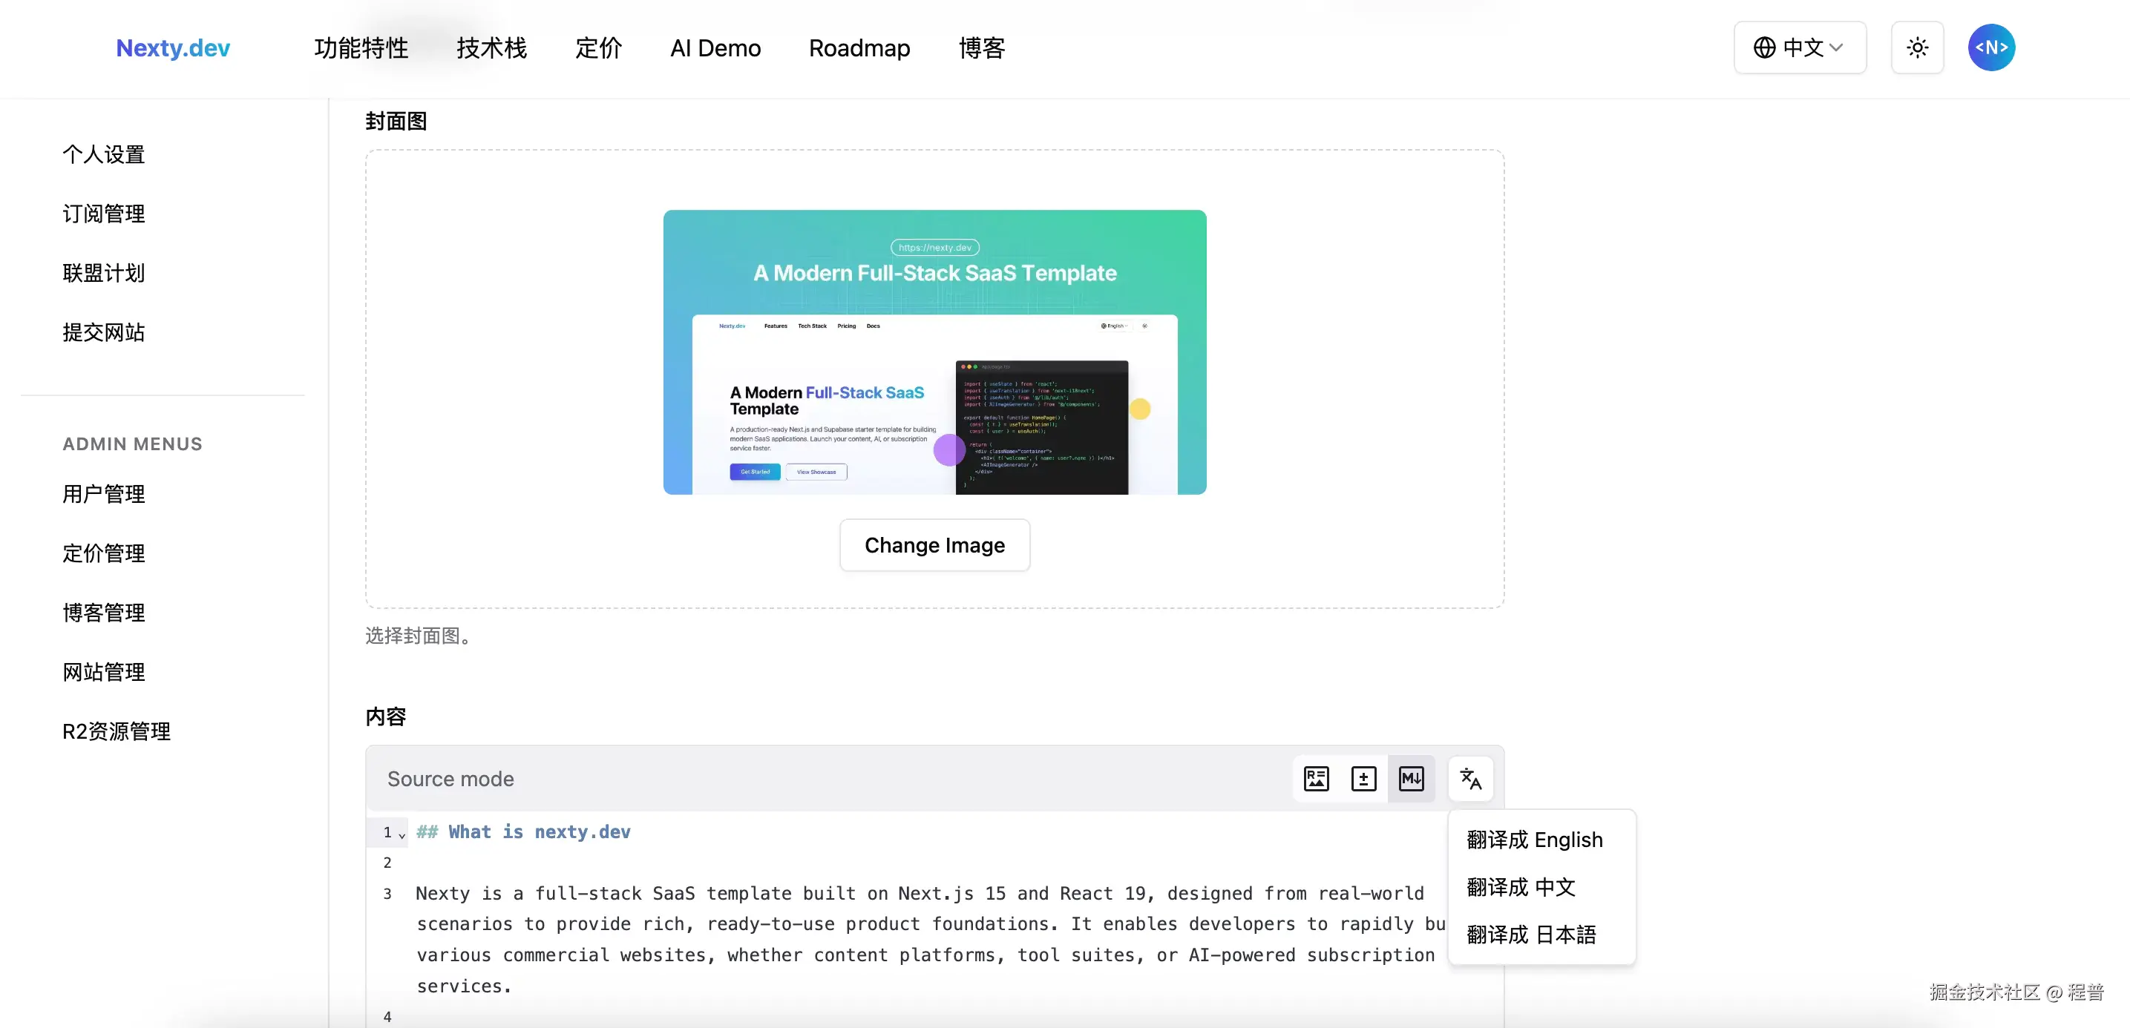Screen dimensions: 2130x1028
Task: Open the AI Demo nav item
Action: point(715,47)
